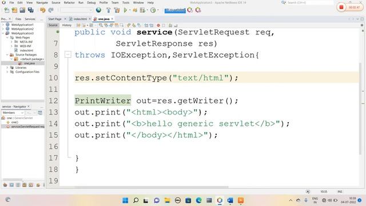Select the service method in Navigator
The height and width of the screenshot is (206, 366).
click(27, 126)
